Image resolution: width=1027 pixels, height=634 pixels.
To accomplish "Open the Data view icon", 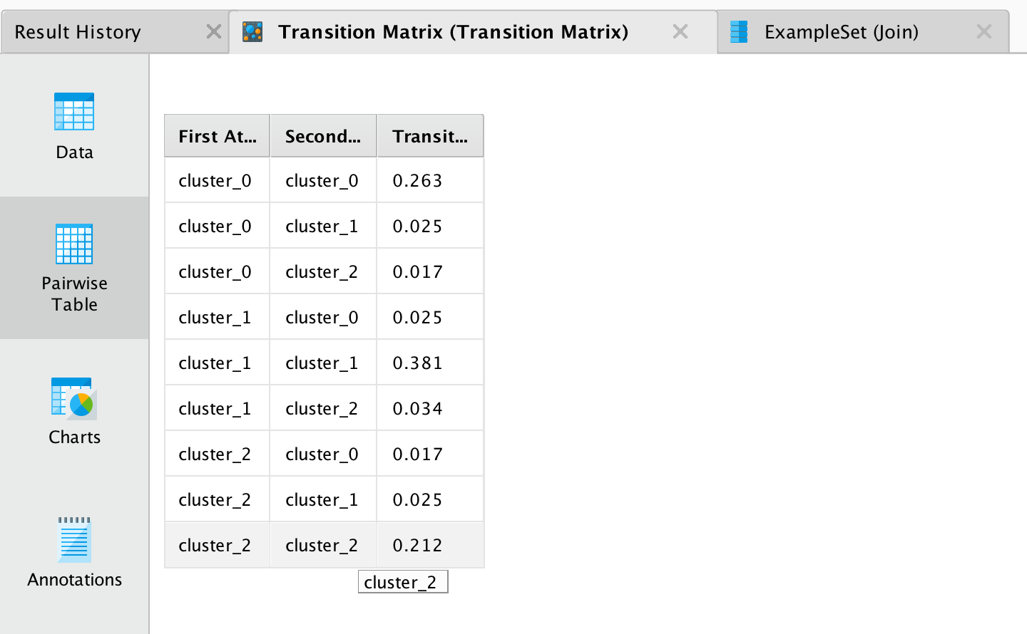I will (74, 112).
